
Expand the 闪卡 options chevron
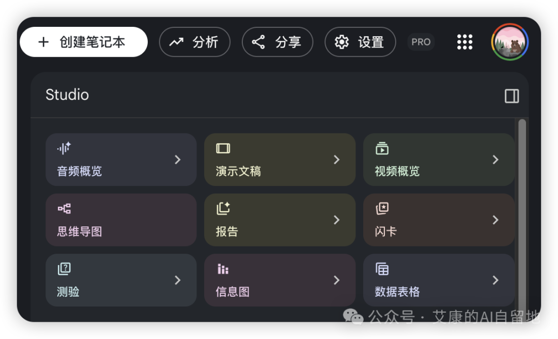[x=495, y=220]
